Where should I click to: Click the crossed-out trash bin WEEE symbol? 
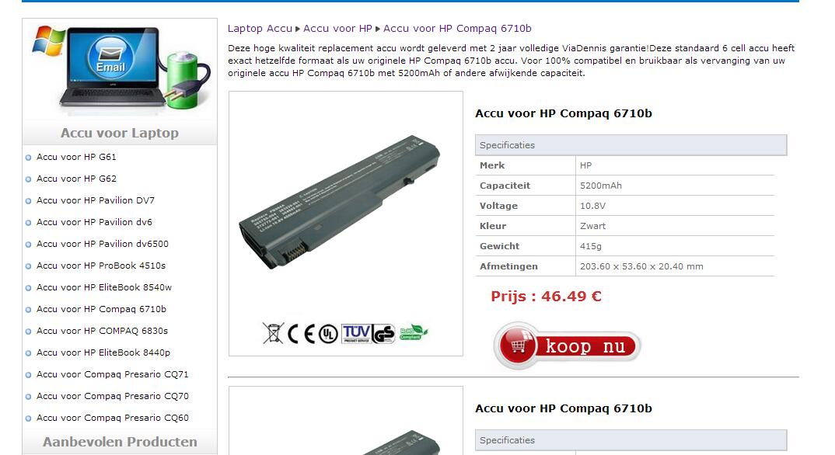(273, 333)
